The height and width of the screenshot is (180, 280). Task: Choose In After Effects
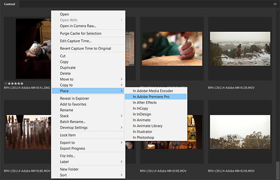click(156, 103)
